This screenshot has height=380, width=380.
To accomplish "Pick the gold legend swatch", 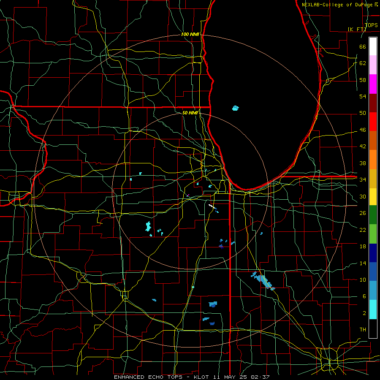I will (x=373, y=179).
